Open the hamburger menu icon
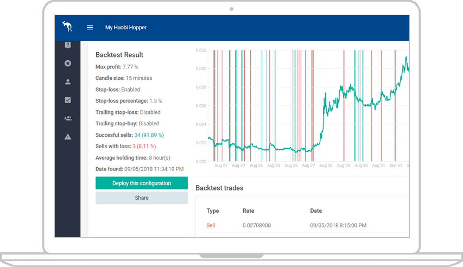This screenshot has height=267, width=463. (x=90, y=28)
